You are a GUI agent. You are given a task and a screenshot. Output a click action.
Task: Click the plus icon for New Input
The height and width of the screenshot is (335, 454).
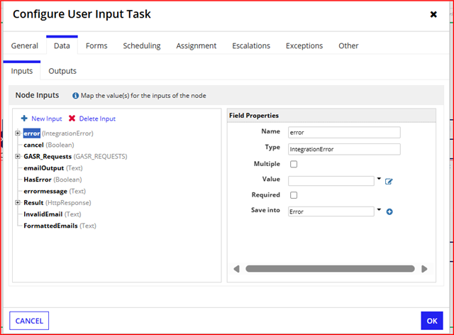tap(24, 119)
